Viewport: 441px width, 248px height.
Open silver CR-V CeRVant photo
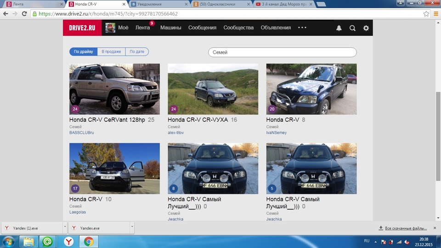point(114,89)
